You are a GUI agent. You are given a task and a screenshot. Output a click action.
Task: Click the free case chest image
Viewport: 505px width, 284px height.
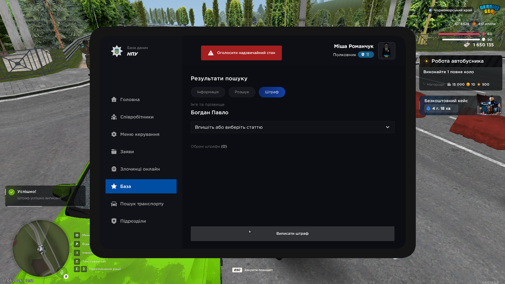(488, 105)
